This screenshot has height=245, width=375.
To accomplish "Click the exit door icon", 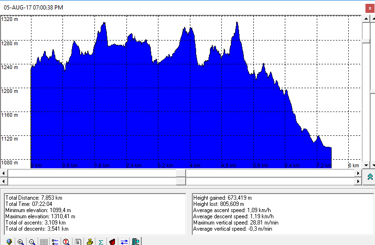I will pos(135,242).
